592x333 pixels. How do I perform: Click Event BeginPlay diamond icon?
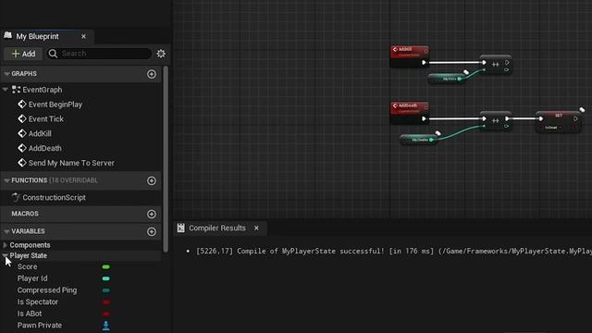pyautogui.click(x=22, y=105)
